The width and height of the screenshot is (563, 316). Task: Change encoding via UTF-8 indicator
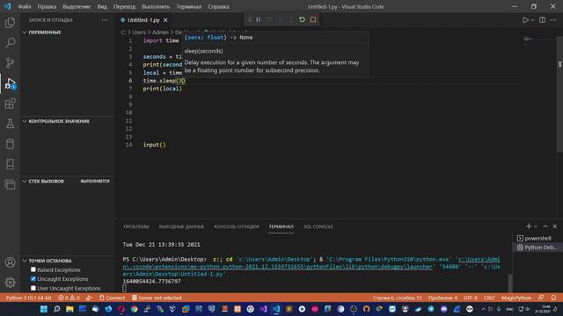pyautogui.click(x=471, y=298)
